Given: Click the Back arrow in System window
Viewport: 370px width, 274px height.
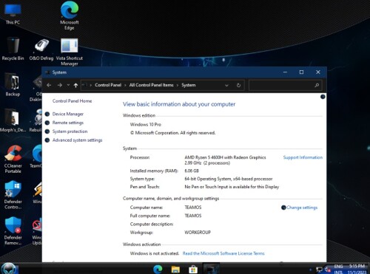Looking at the screenshot, I should (49, 85).
